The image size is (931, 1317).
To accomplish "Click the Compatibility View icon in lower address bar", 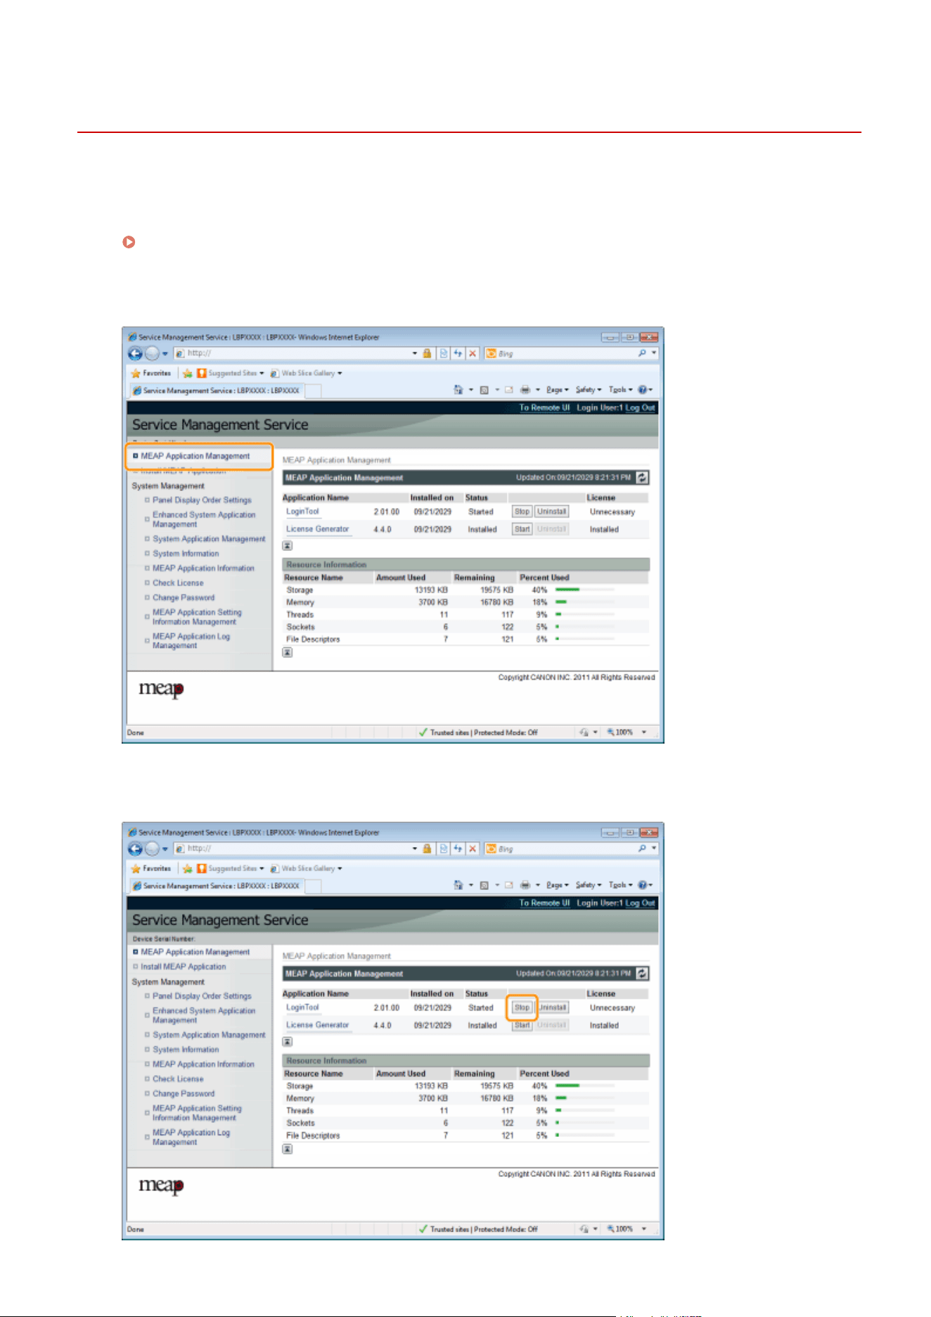I will (444, 849).
